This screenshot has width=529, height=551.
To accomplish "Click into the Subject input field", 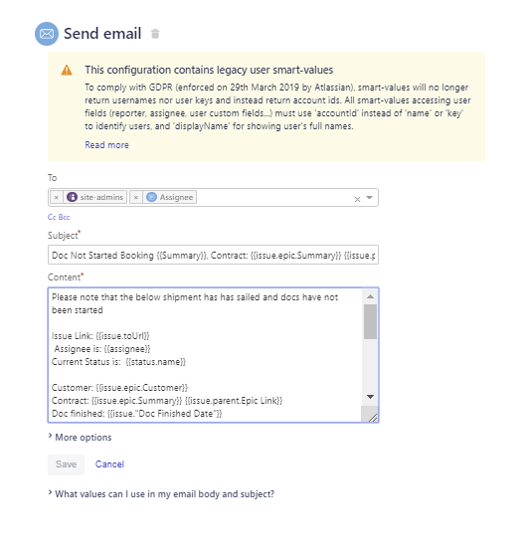I will [x=213, y=255].
